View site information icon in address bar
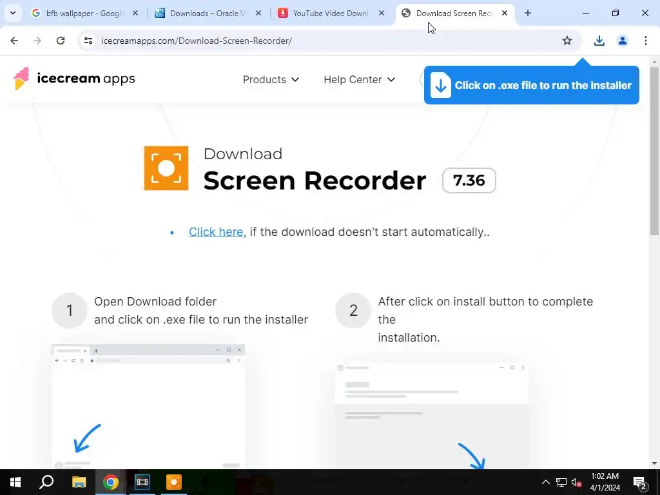 (88, 41)
